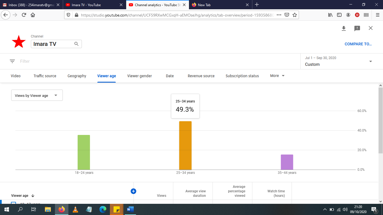This screenshot has height=215, width=383.
Task: Switch to the Viewer gender tab
Action: pos(140,76)
